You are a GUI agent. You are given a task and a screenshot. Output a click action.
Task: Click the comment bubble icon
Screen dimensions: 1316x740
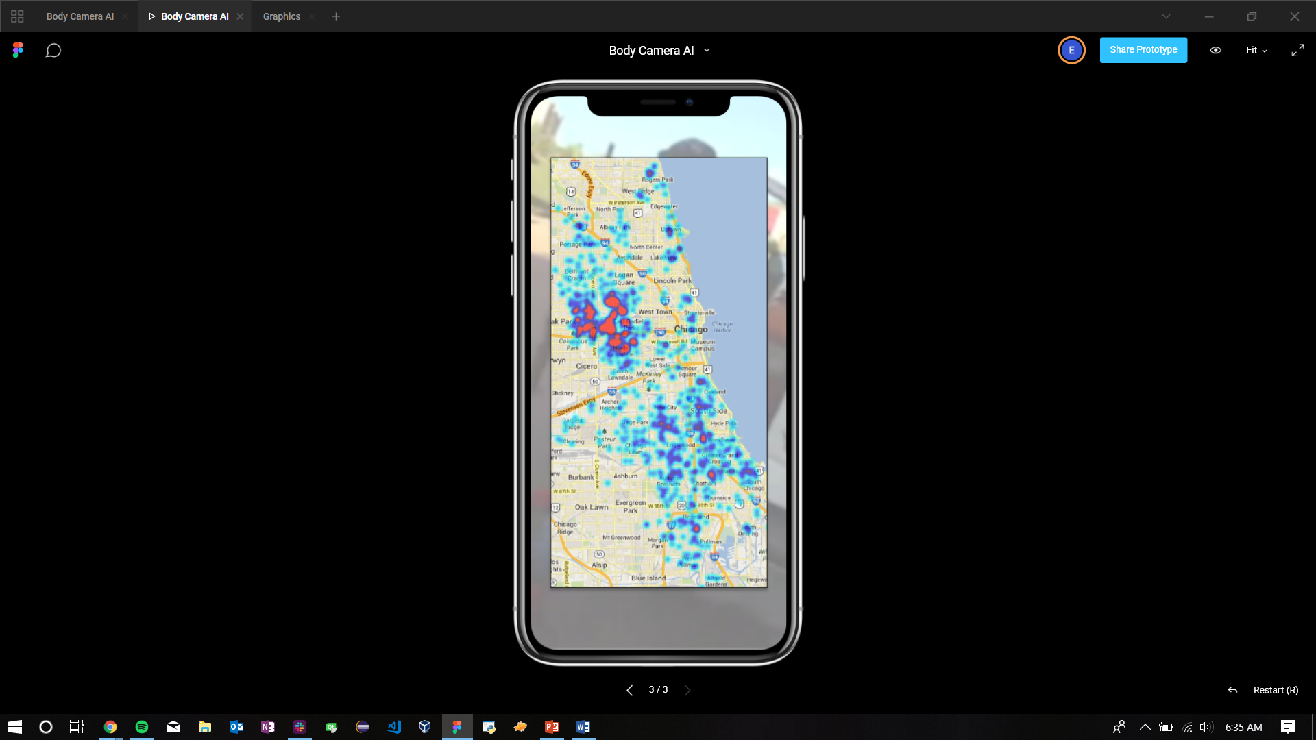click(53, 51)
